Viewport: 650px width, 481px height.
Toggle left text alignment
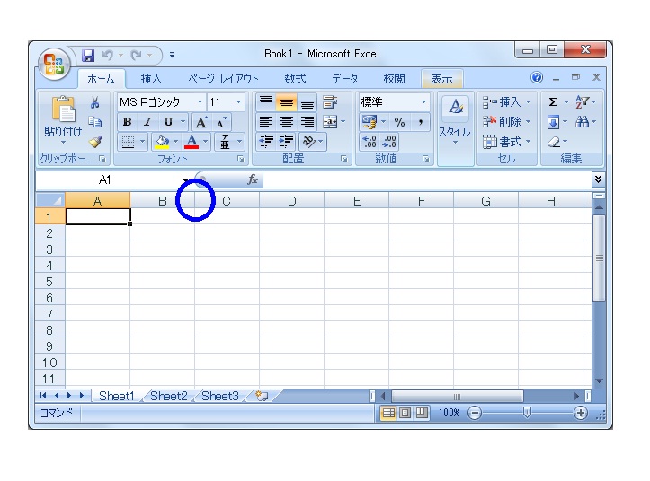pos(266,122)
